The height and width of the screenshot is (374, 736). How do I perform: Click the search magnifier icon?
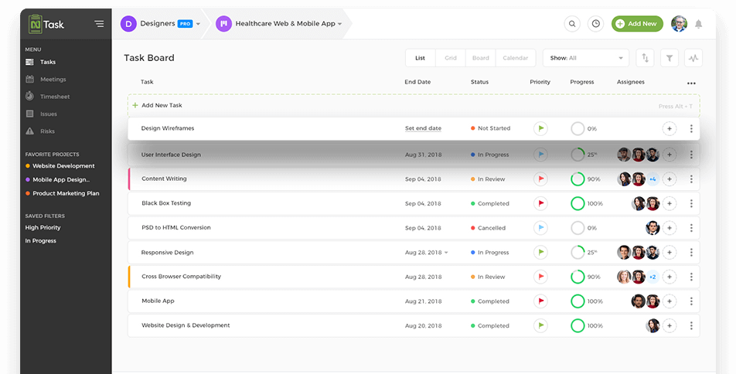(x=572, y=24)
